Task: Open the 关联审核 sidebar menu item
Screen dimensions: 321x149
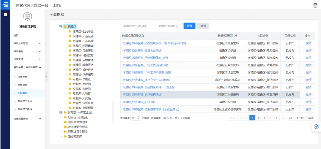Action: (23, 85)
